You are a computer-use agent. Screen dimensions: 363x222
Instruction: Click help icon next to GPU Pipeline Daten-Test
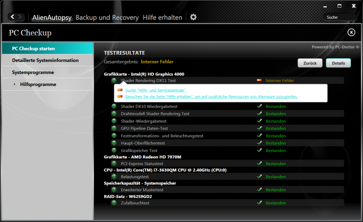114,128
